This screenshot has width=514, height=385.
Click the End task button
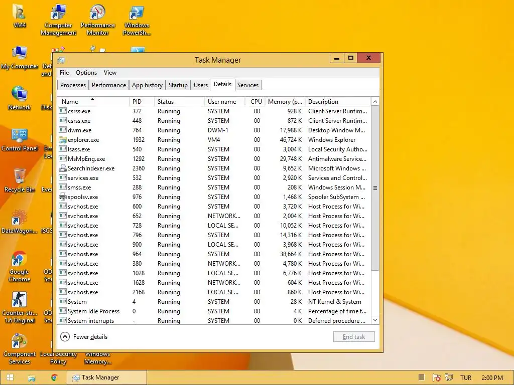click(x=354, y=336)
